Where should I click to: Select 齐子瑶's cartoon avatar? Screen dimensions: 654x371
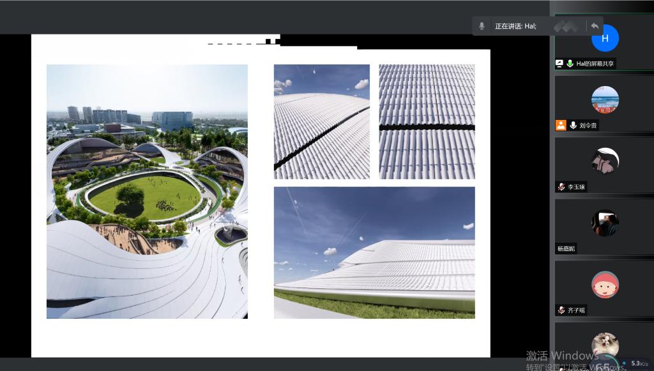[605, 285]
